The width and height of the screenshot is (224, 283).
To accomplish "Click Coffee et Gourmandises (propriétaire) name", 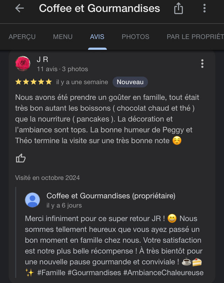I will pos(111,196).
